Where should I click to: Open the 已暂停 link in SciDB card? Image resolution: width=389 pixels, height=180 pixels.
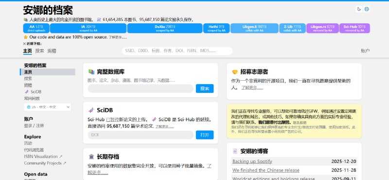click(x=112, y=120)
